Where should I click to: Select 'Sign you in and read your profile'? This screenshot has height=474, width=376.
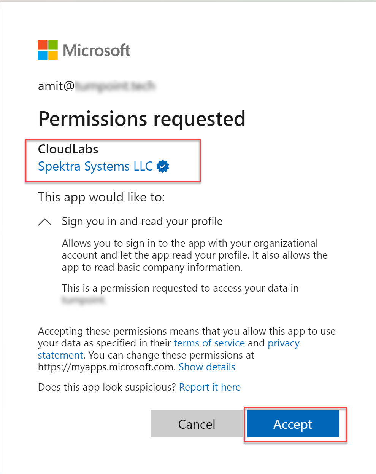pos(142,222)
